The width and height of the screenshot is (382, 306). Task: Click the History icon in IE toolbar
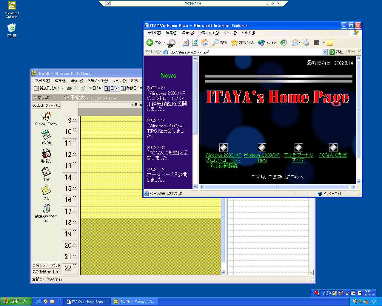click(284, 42)
